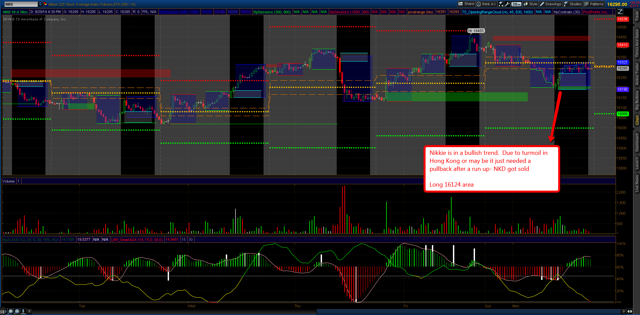Click the blue 16190 price axis label

click(x=622, y=89)
